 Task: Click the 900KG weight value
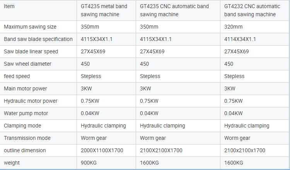click(89, 163)
